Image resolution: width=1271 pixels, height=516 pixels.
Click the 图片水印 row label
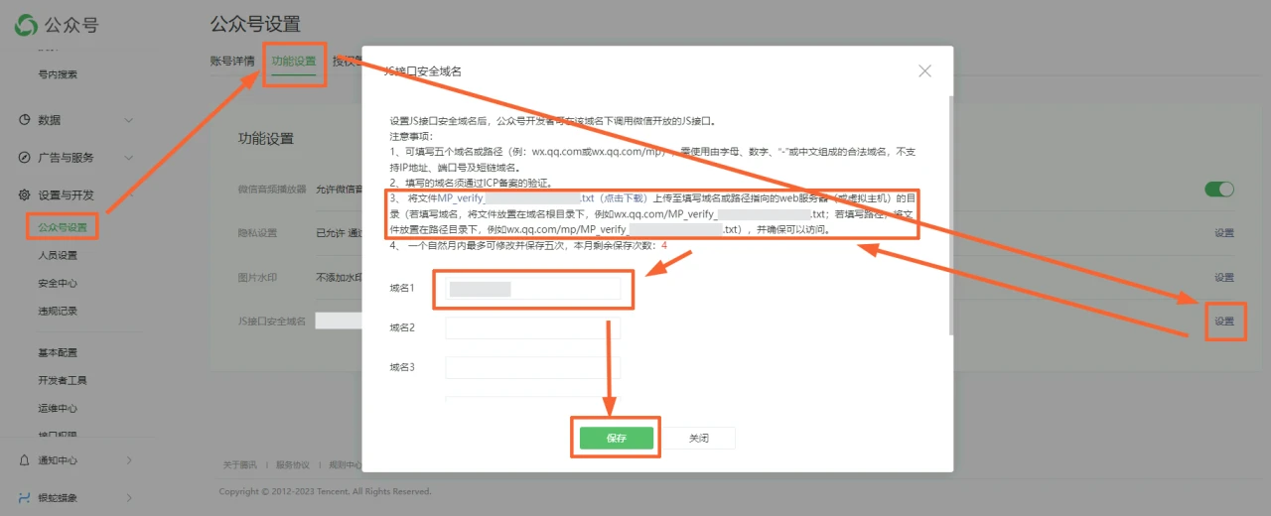coord(257,278)
